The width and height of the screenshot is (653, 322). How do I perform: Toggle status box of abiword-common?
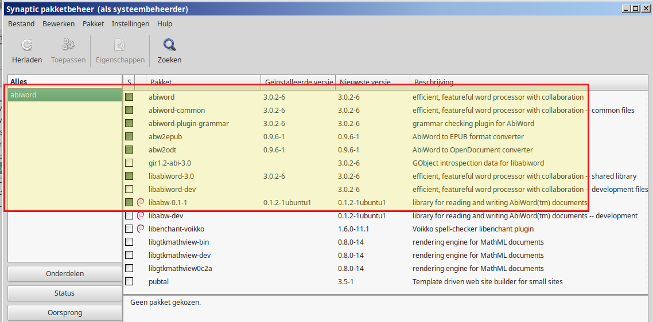[x=129, y=110]
